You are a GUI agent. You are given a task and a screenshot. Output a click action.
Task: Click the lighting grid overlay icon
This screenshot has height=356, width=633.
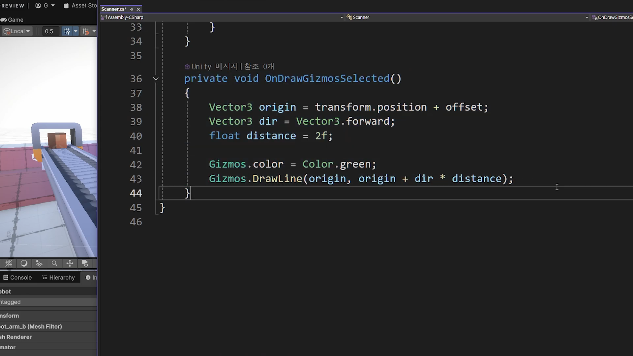(x=39, y=263)
